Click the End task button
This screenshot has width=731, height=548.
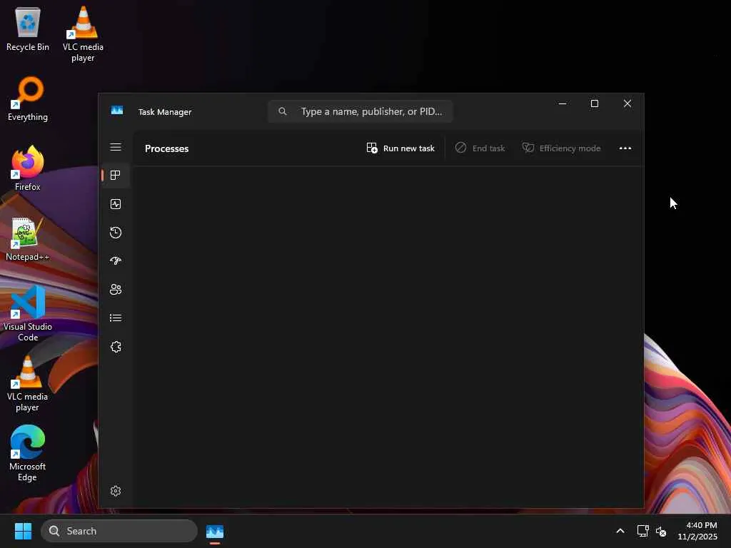[480, 148]
